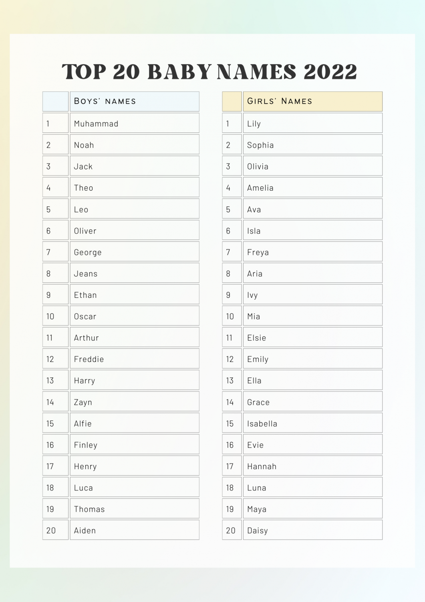Select the Aiden cell at rank 20

[x=135, y=530]
